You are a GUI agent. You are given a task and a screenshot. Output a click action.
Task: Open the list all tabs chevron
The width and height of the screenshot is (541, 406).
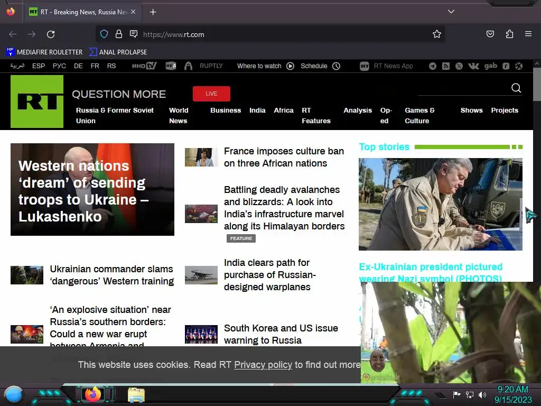451,12
